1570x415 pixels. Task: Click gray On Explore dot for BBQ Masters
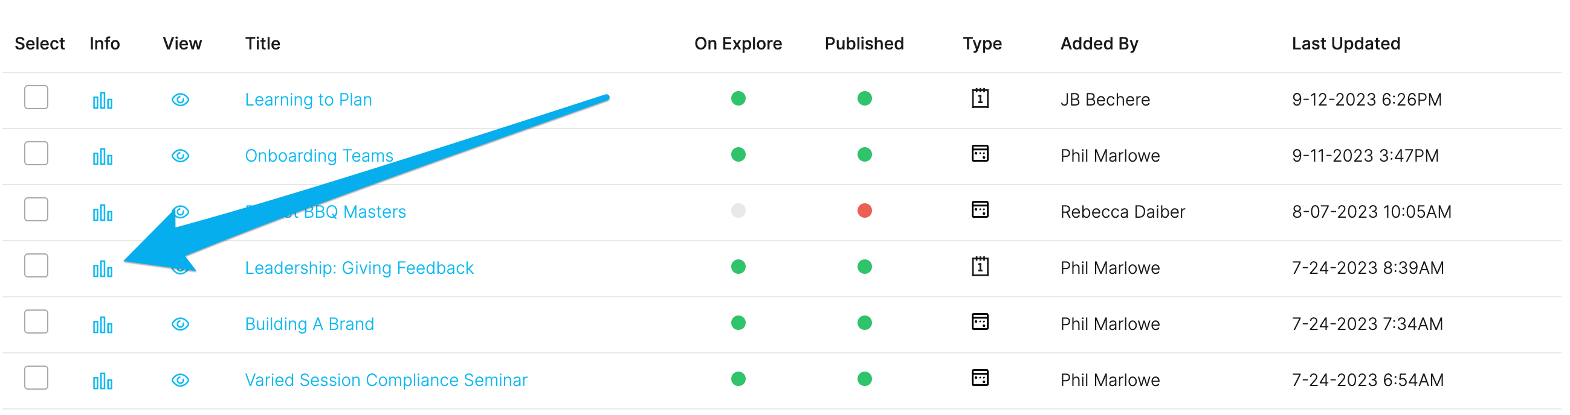coord(738,211)
